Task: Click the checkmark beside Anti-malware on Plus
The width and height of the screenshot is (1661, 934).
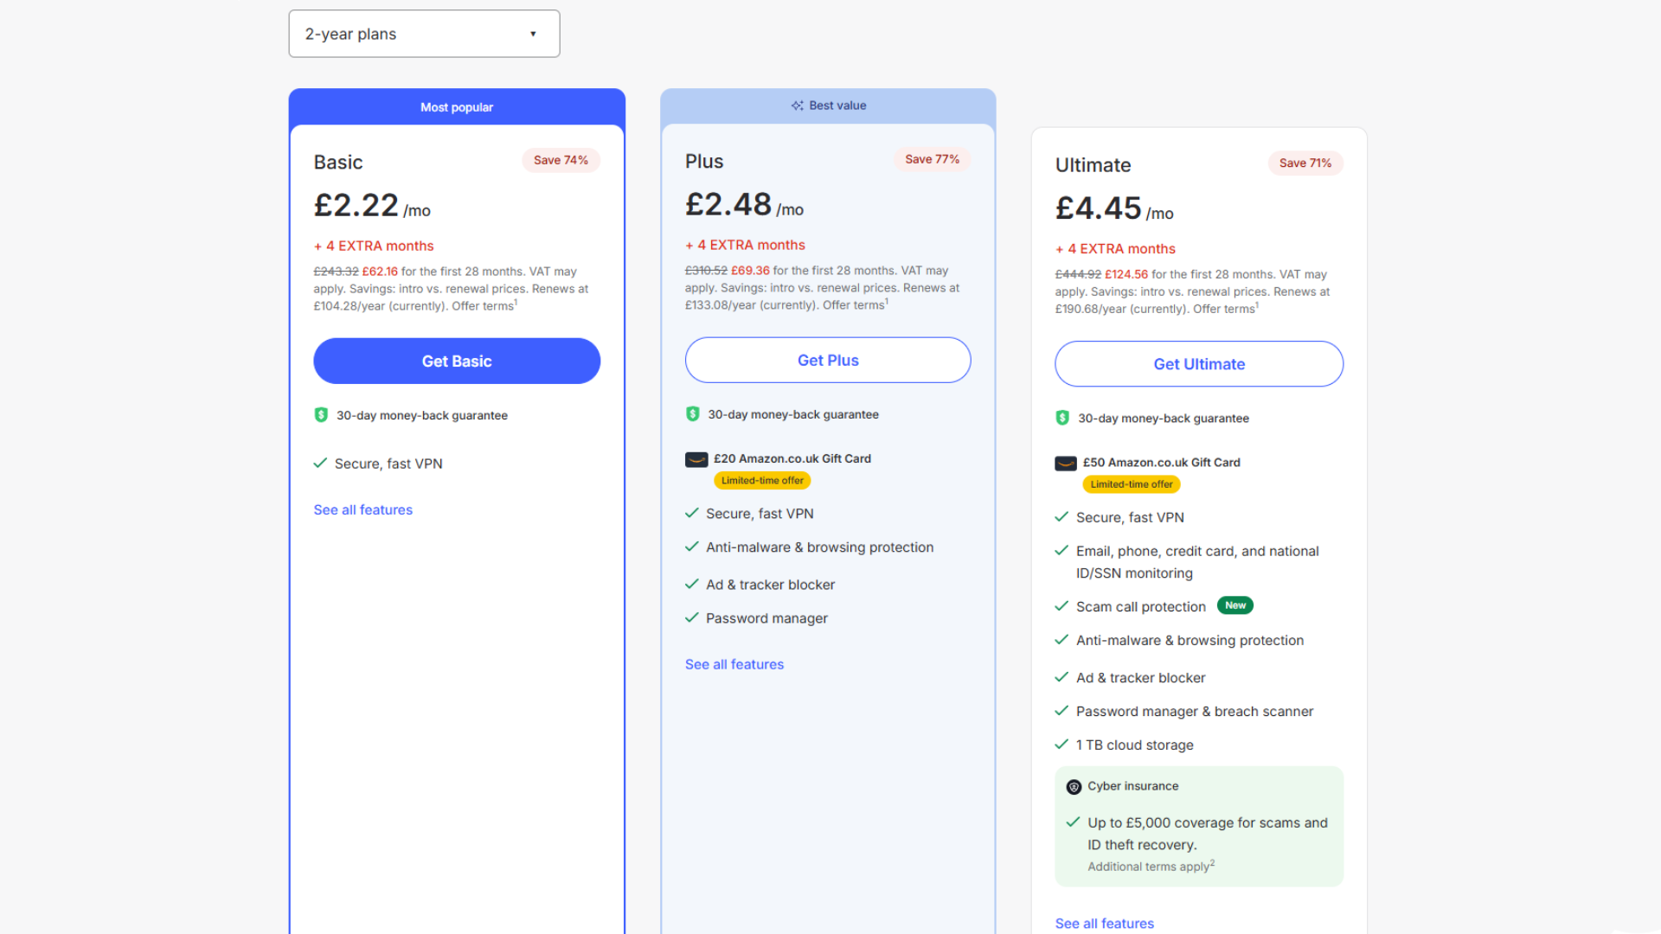Action: pos(691,547)
